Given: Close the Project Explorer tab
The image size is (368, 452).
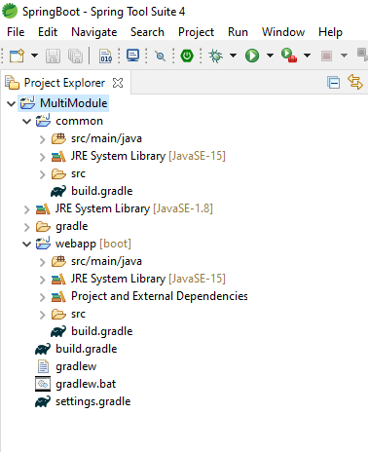Looking at the screenshot, I should tap(118, 83).
